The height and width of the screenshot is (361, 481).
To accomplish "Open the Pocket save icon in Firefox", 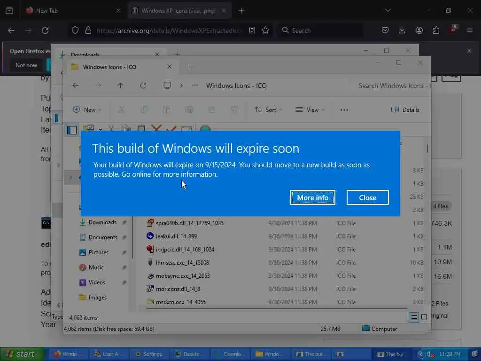I will coord(385,31).
